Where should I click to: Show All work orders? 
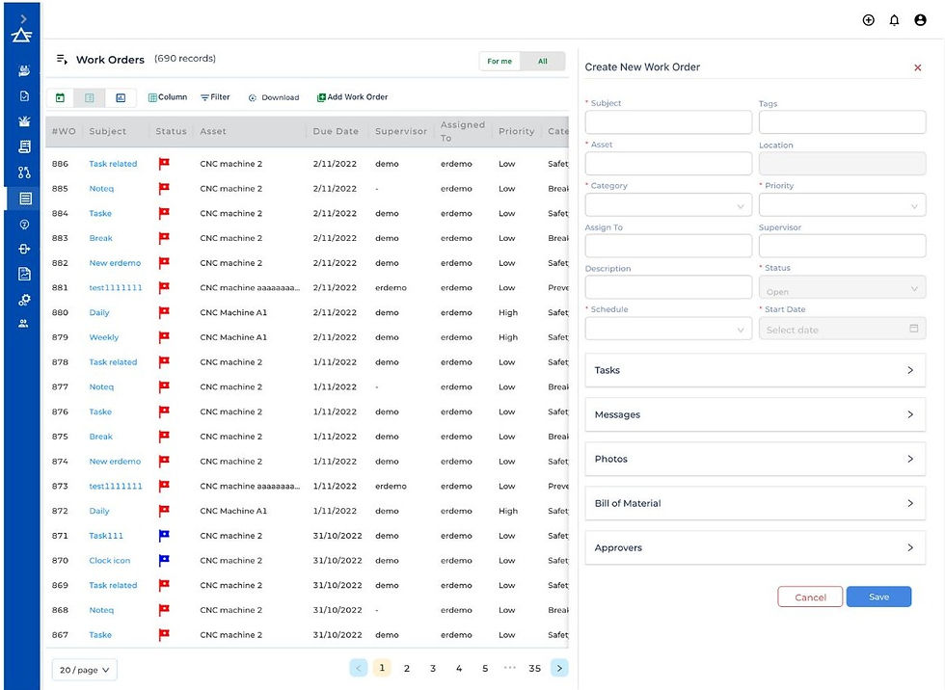pyautogui.click(x=542, y=61)
